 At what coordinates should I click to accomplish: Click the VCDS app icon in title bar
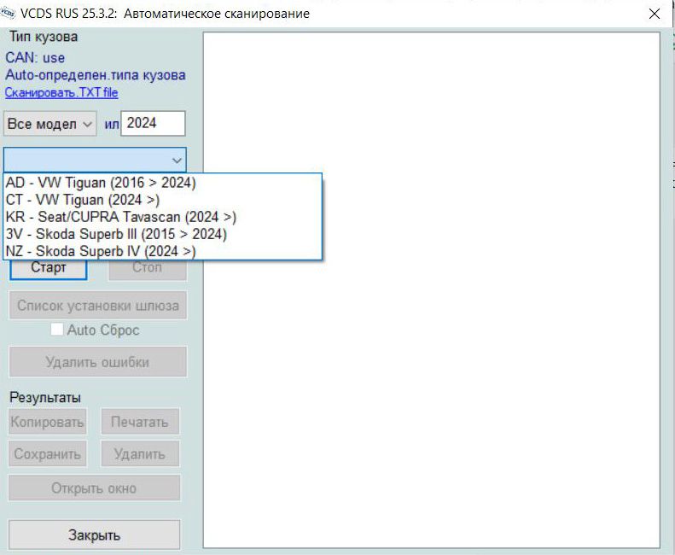pos(8,13)
